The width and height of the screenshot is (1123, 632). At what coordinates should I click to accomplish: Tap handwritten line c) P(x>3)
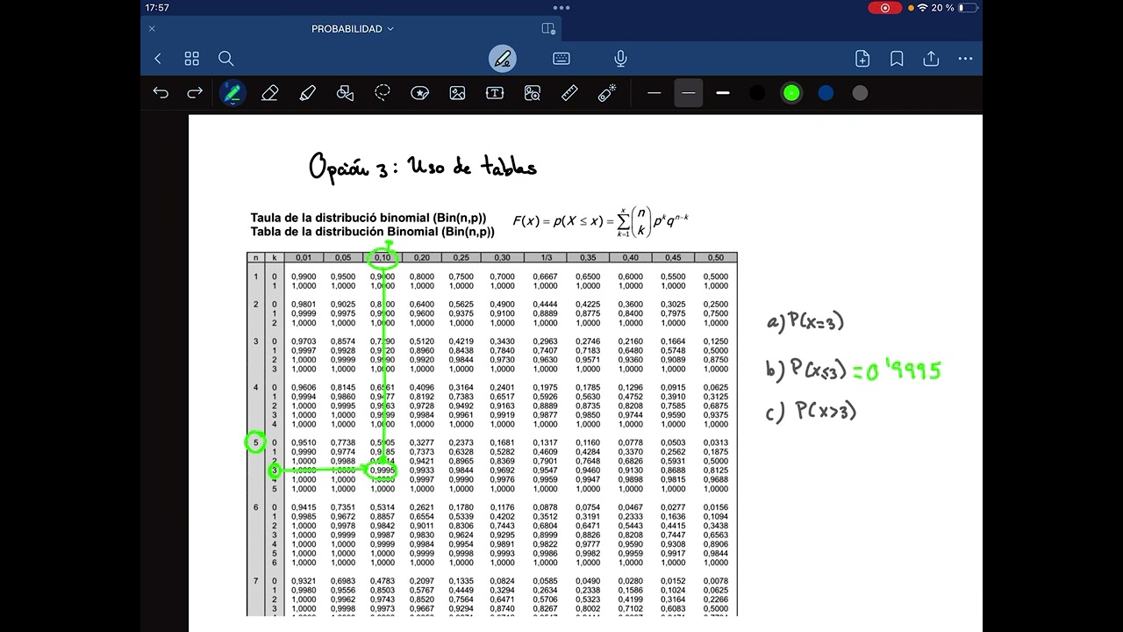(x=811, y=411)
